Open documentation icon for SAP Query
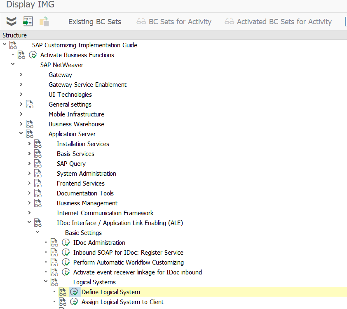Screen dimensions: 347x309 pyautogui.click(x=38, y=163)
